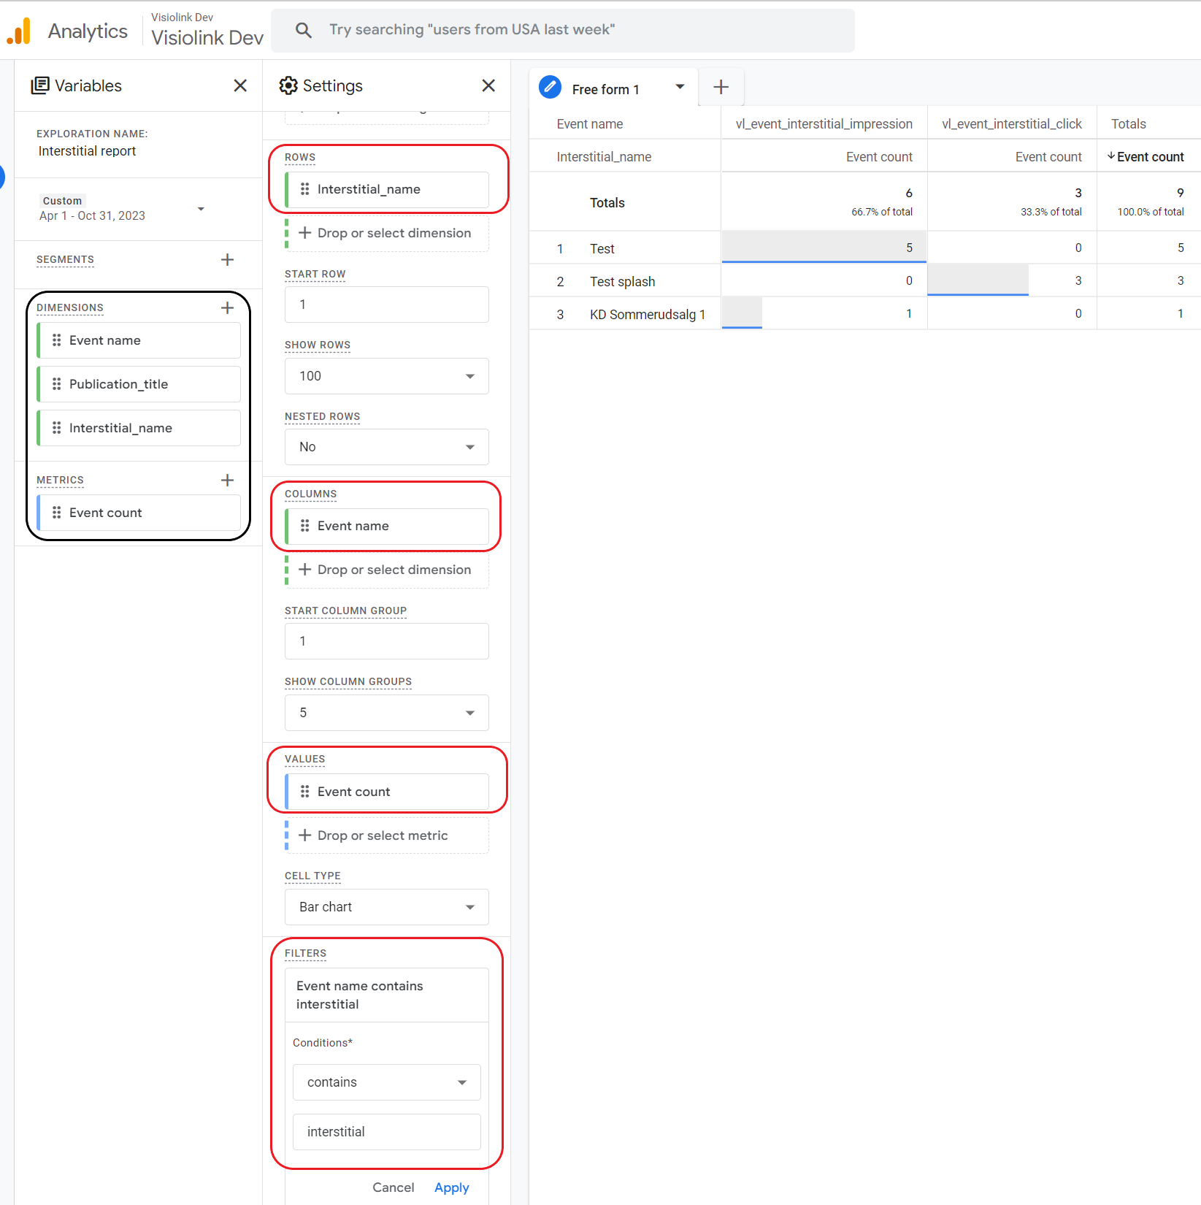Click the Event name chip in Columns
Screen dimensions: 1201x1205
(x=387, y=526)
